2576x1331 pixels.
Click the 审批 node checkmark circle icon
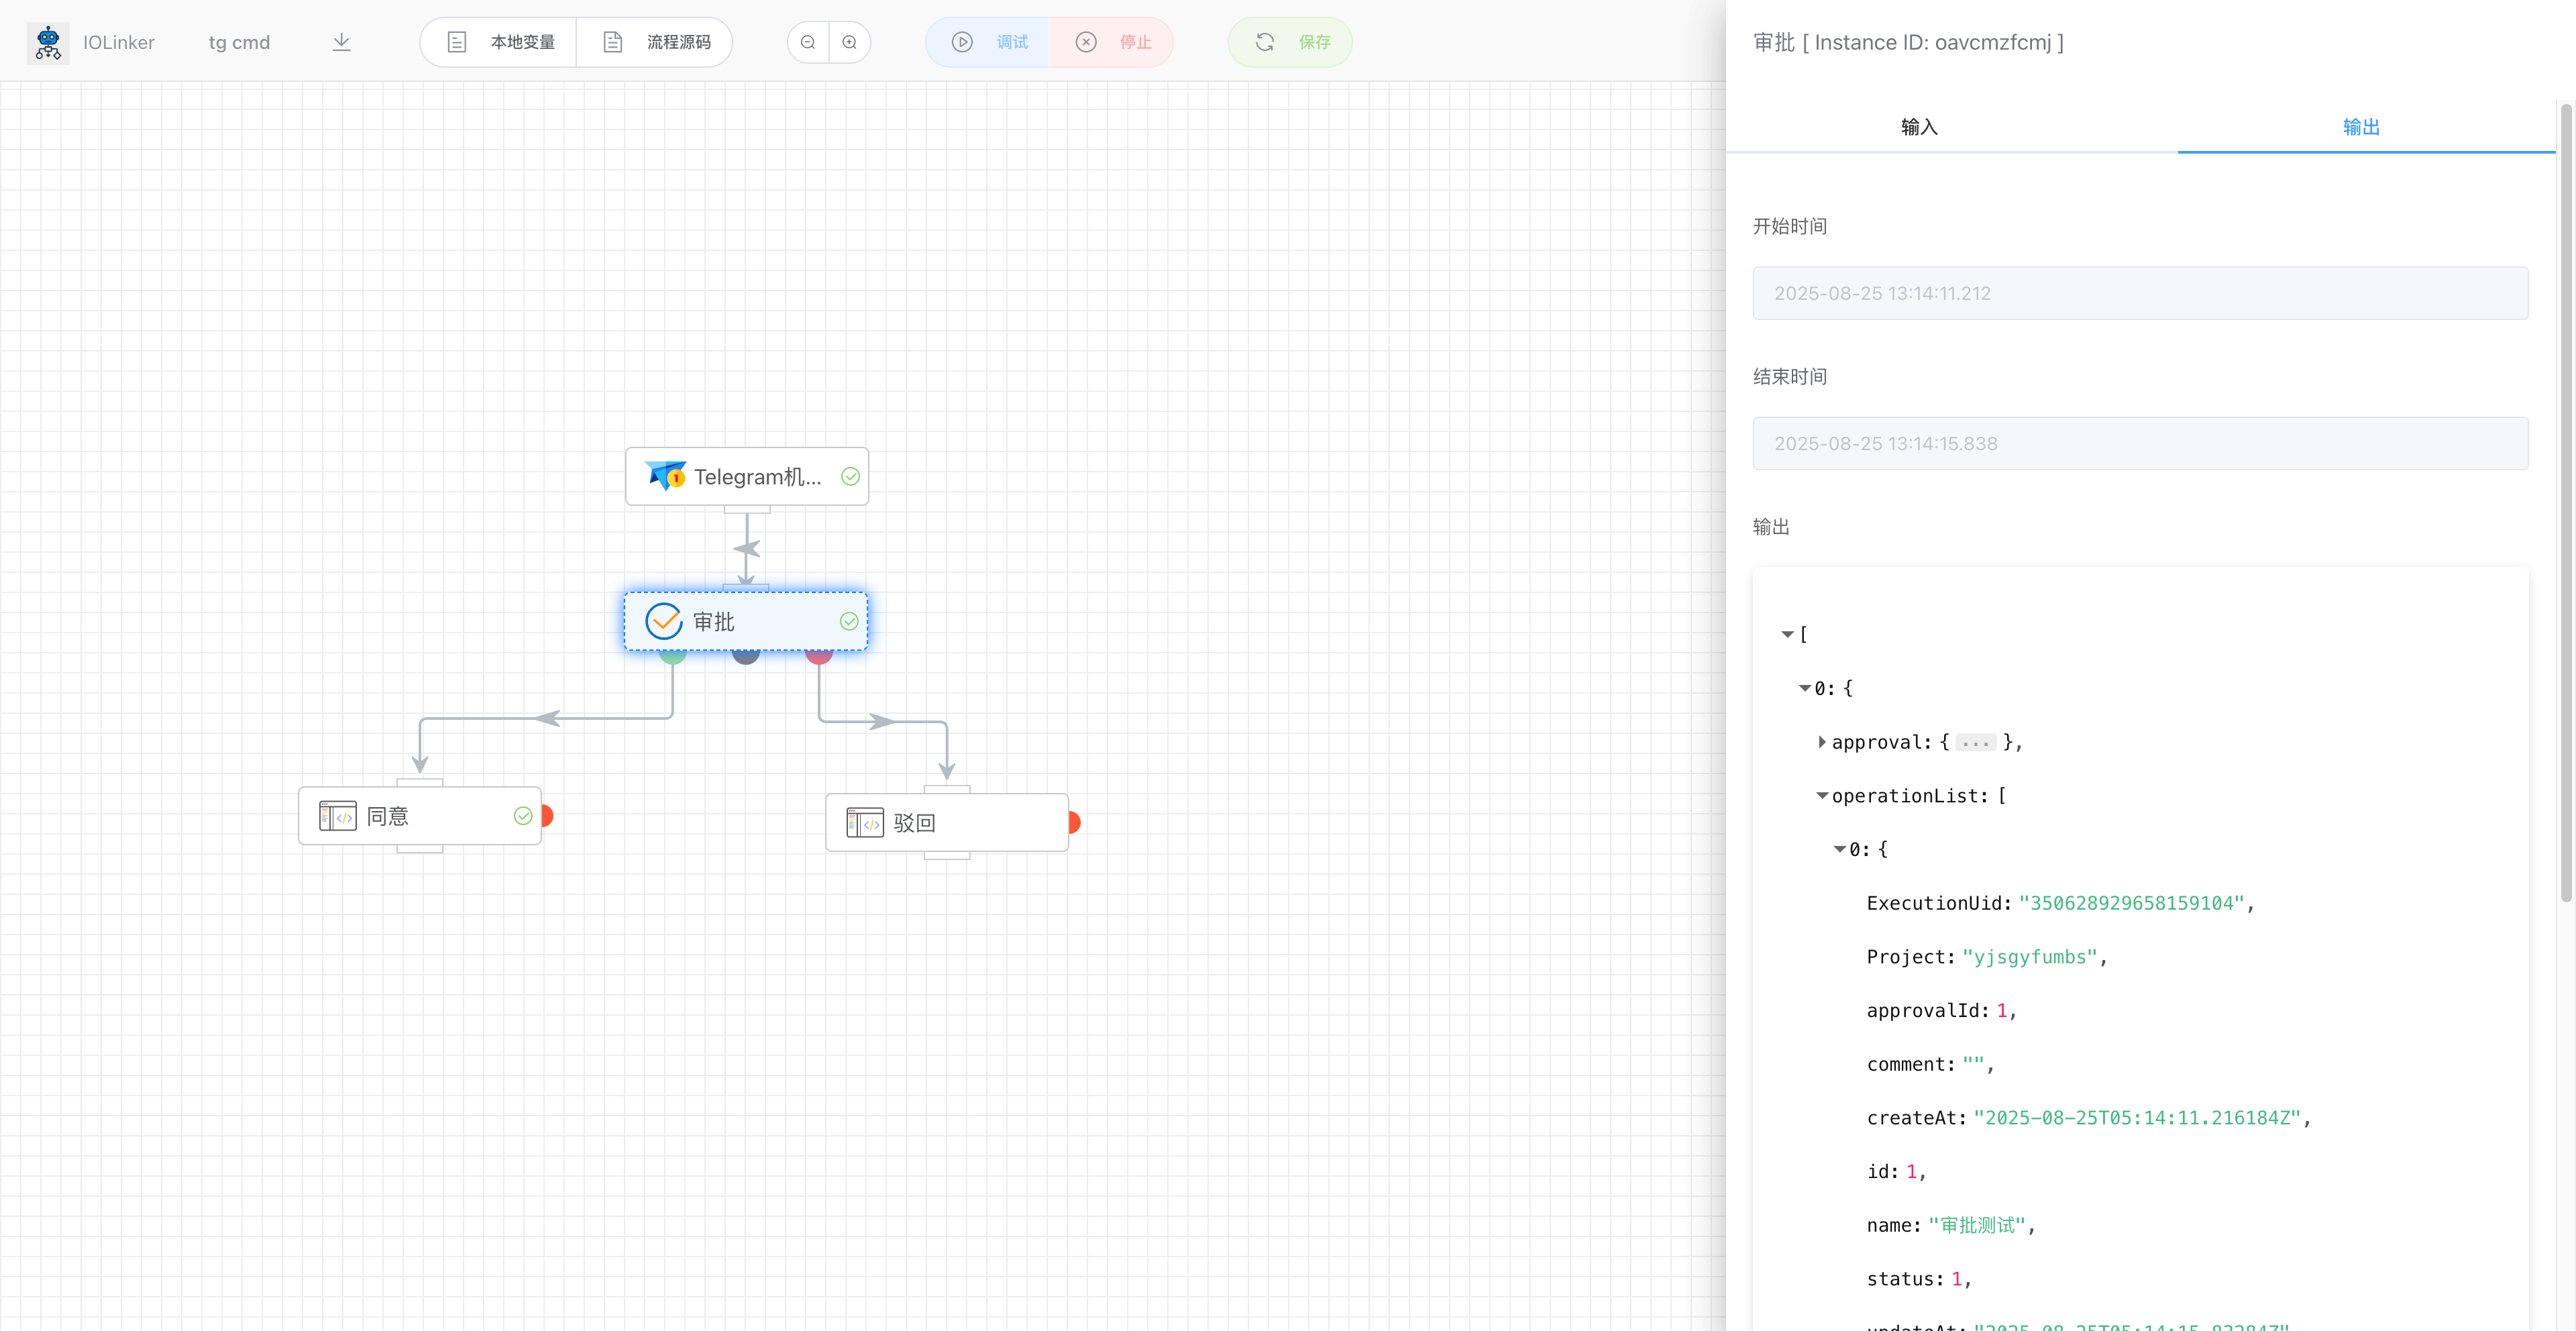[663, 621]
